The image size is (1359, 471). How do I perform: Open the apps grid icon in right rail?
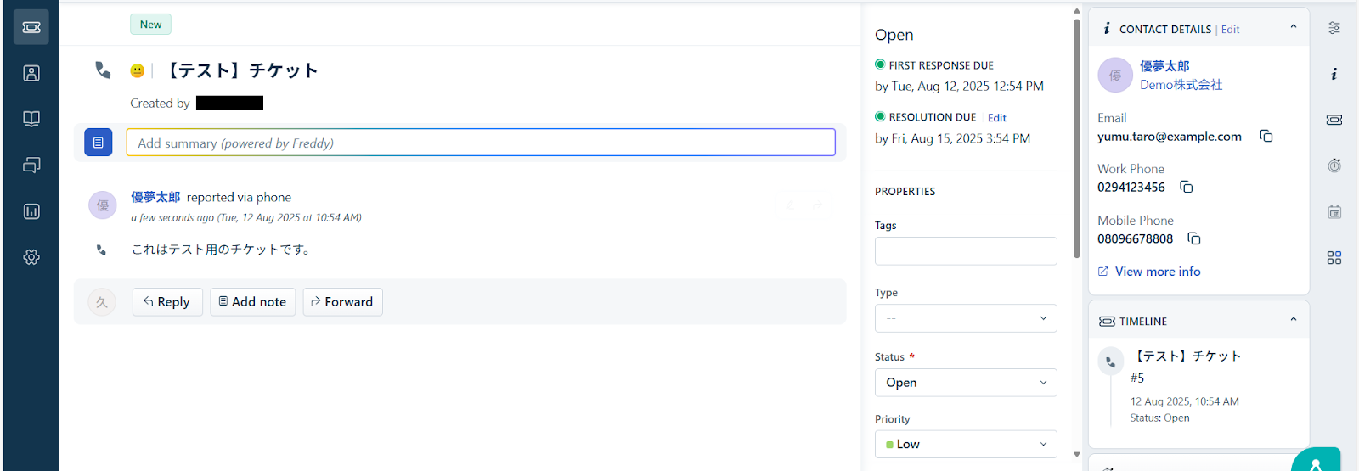tap(1334, 257)
